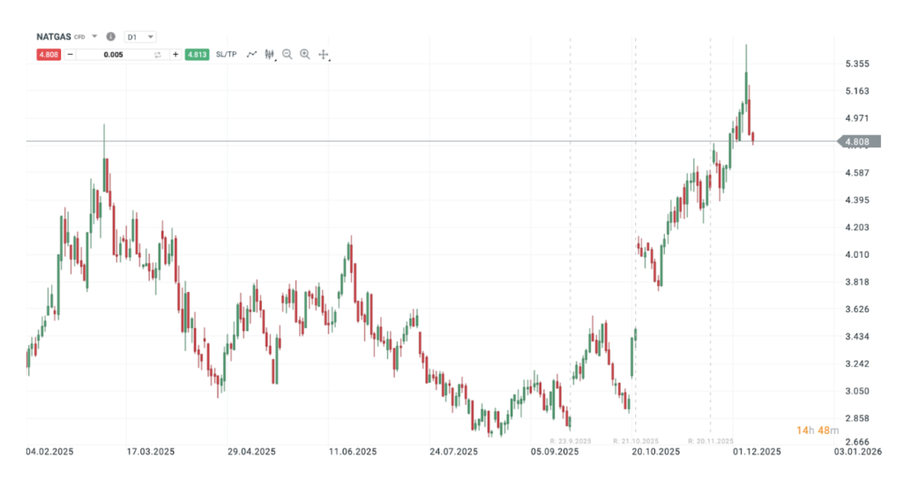Image resolution: width=903 pixels, height=479 pixels.
Task: Click the green 4.813 buy price button
Action: 197,55
